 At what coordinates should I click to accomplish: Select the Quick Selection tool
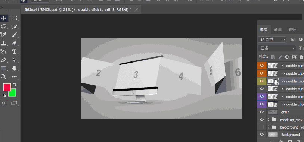[14, 26]
